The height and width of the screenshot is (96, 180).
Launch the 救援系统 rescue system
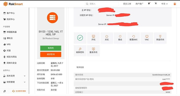tap(160, 38)
